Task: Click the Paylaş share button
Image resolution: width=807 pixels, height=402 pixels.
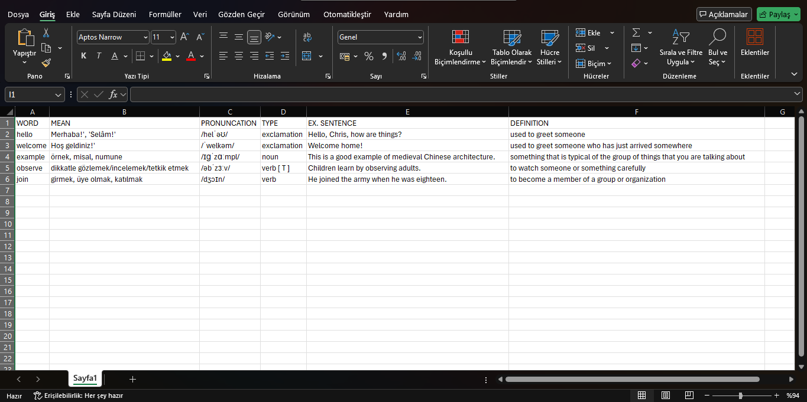Action: (778, 14)
